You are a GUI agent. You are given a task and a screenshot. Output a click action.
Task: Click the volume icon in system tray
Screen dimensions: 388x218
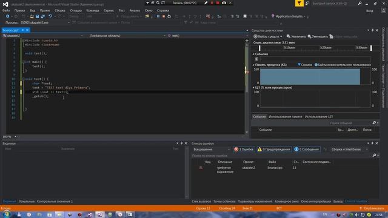click(356, 215)
